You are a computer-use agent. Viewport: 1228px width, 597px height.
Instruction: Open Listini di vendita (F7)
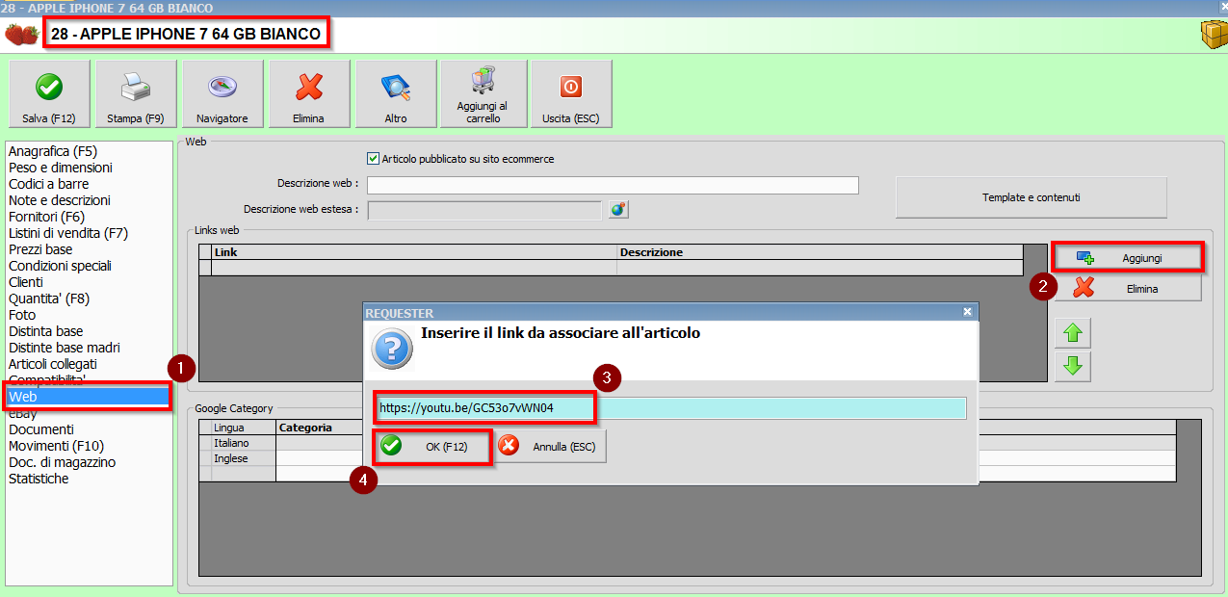coord(68,233)
